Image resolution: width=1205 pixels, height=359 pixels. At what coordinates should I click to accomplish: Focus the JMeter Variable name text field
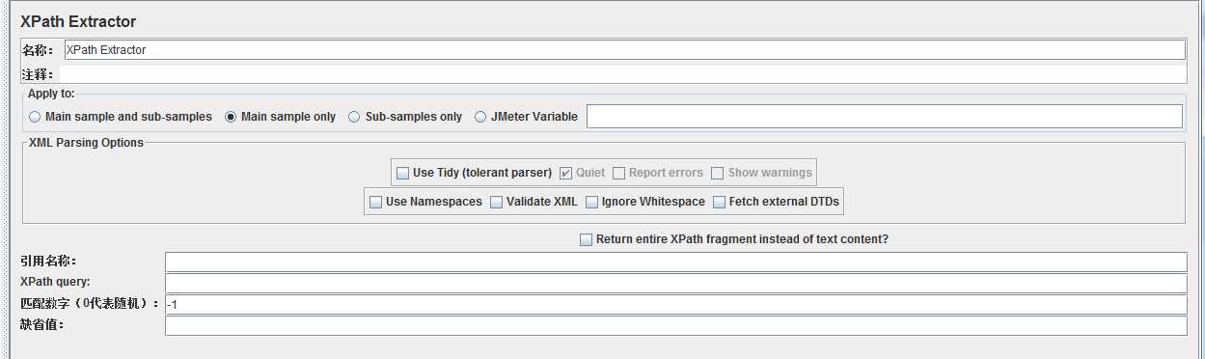885,117
